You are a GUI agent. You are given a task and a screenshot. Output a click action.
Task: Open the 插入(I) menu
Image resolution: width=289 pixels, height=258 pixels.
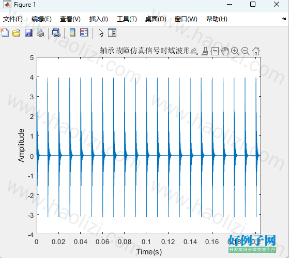[98, 19]
